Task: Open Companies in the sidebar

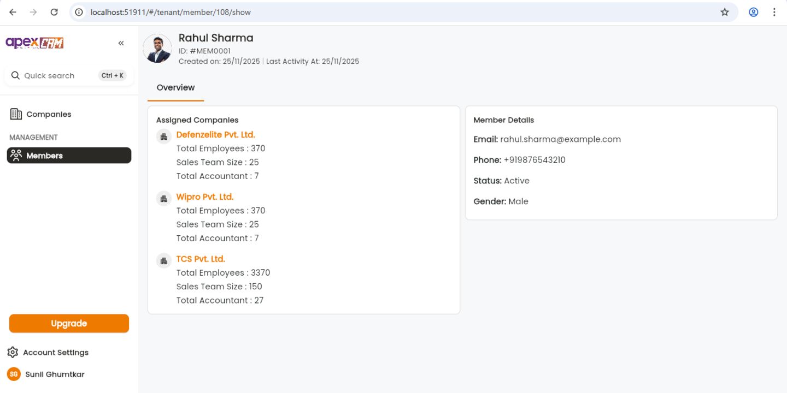Action: (49, 114)
